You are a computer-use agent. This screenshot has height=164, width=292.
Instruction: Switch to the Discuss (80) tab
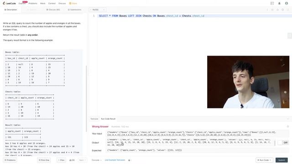point(53,10)
